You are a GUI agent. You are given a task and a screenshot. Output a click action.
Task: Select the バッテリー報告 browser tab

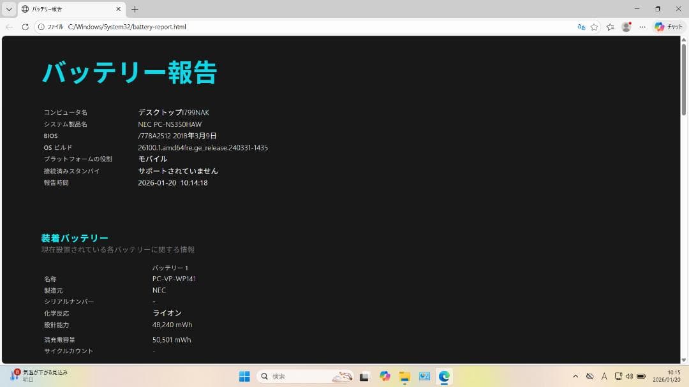pyautogui.click(x=64, y=9)
